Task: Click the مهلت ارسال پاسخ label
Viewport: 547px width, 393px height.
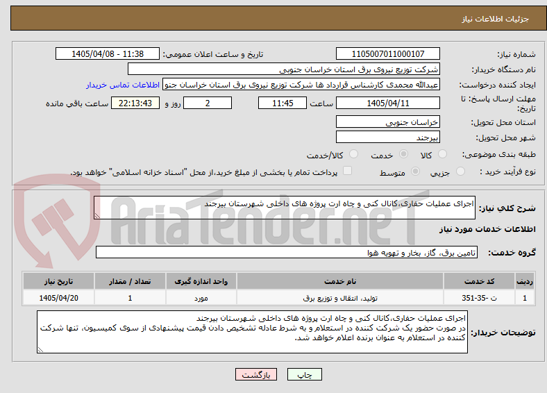Action: coord(498,103)
